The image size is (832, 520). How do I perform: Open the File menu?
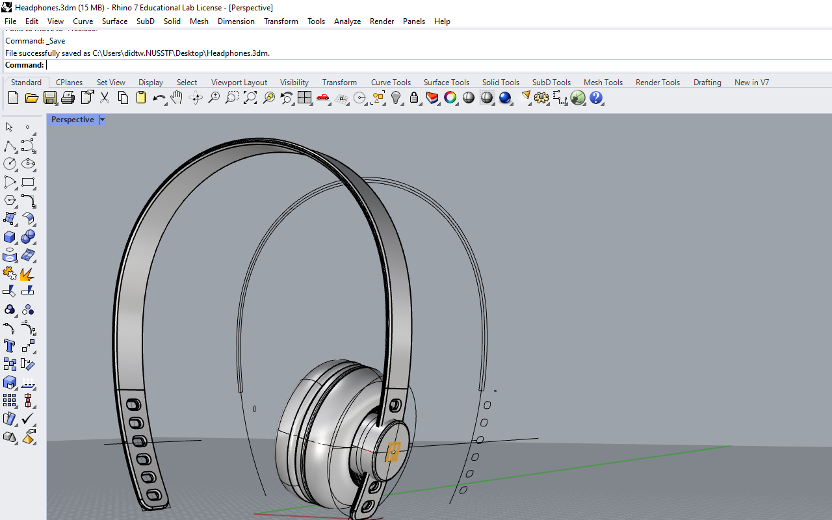(x=10, y=21)
